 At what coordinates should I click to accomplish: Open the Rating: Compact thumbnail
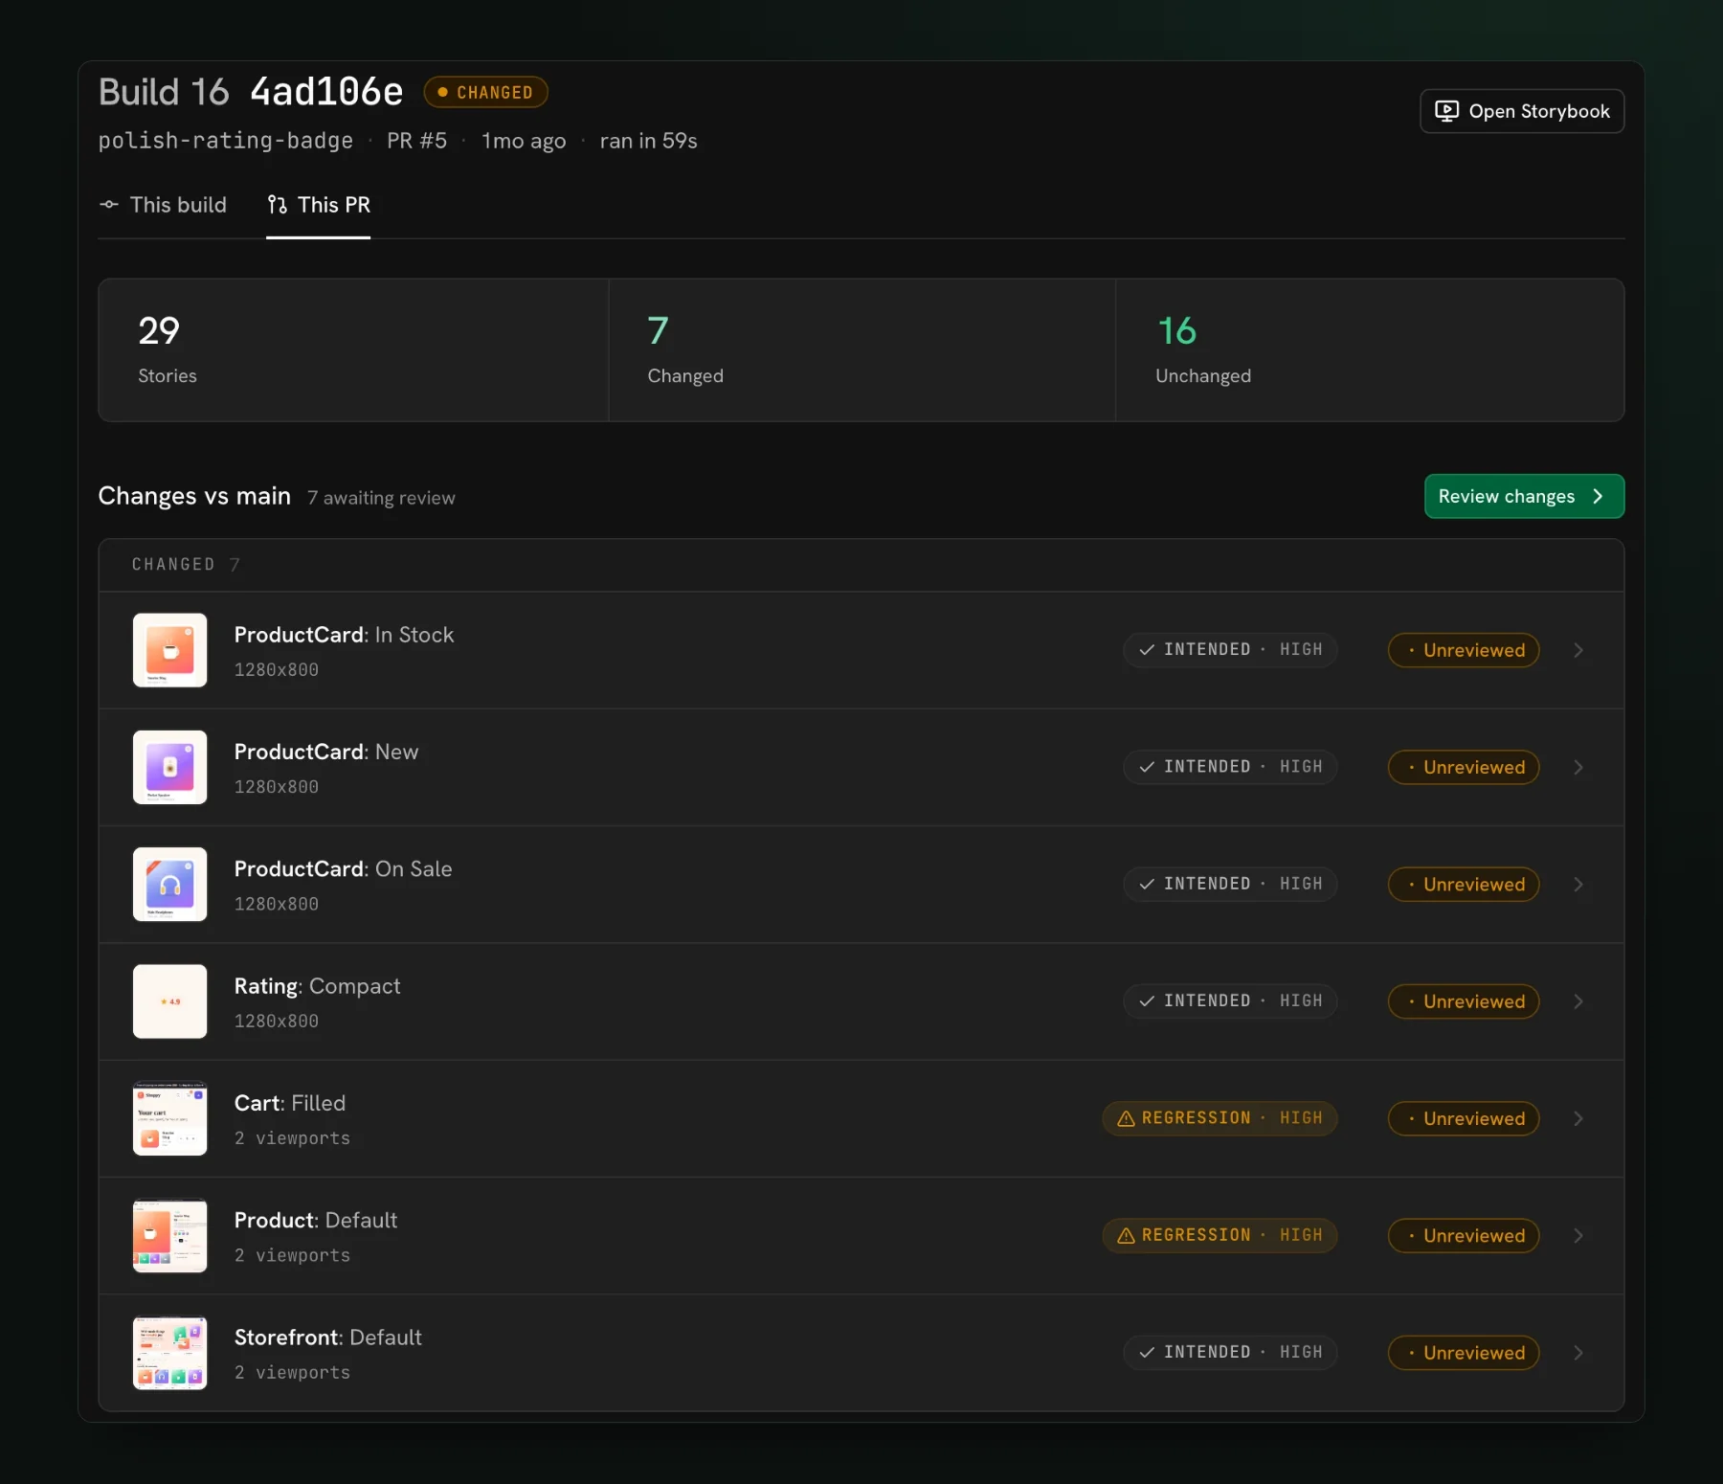point(170,1001)
